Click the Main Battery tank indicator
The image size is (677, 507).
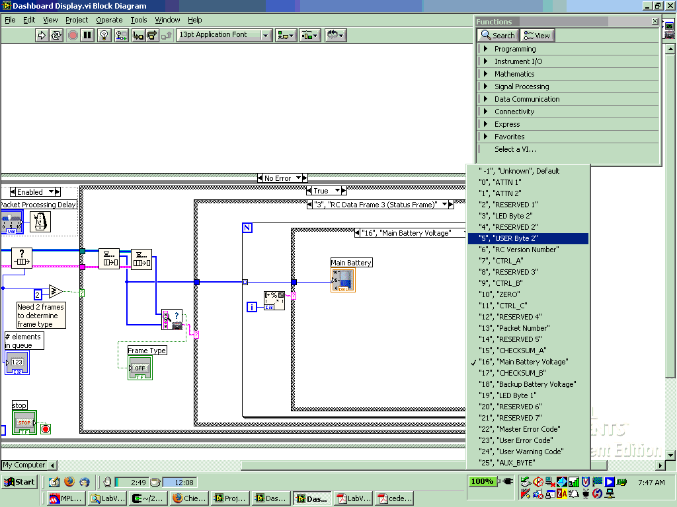(343, 280)
